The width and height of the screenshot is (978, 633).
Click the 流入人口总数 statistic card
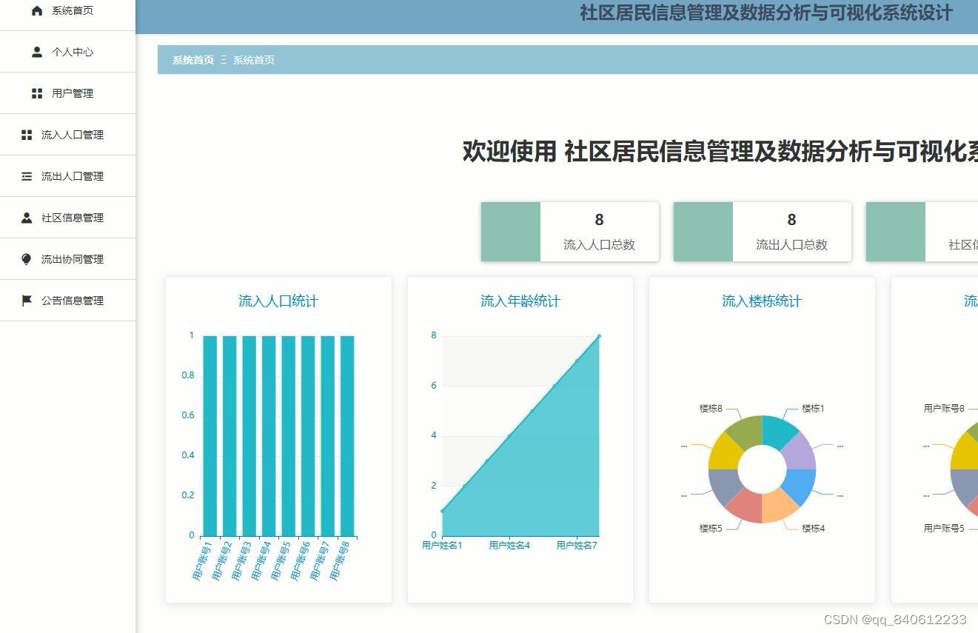click(x=570, y=232)
